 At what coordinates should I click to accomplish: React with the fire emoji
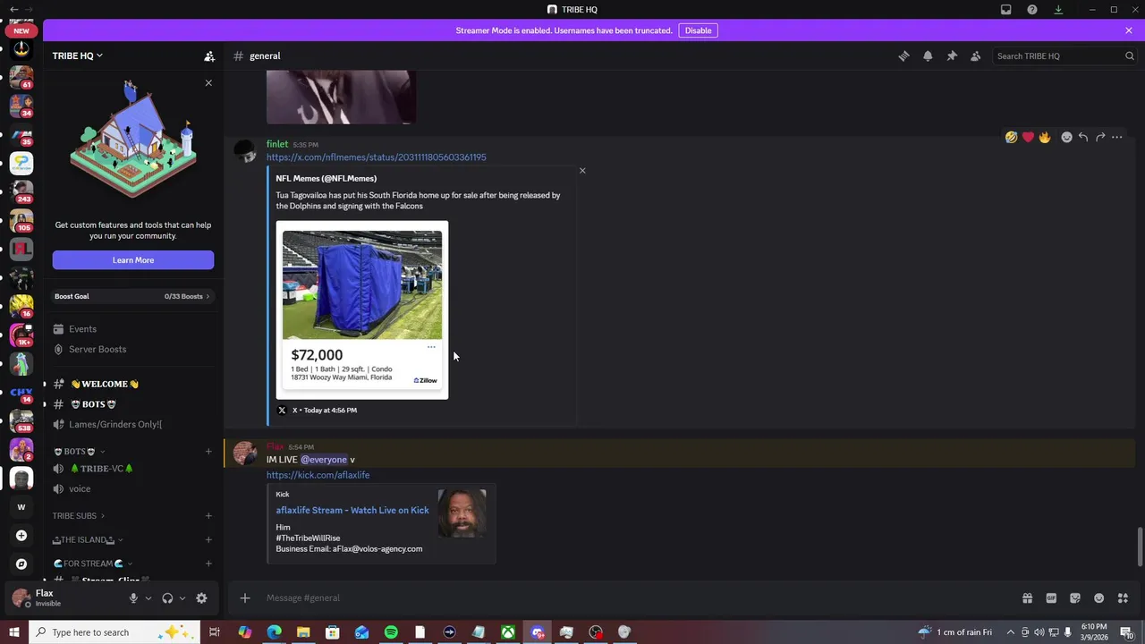coord(1044,137)
